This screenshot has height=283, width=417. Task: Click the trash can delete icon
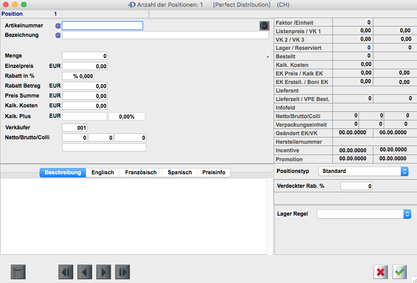click(18, 272)
